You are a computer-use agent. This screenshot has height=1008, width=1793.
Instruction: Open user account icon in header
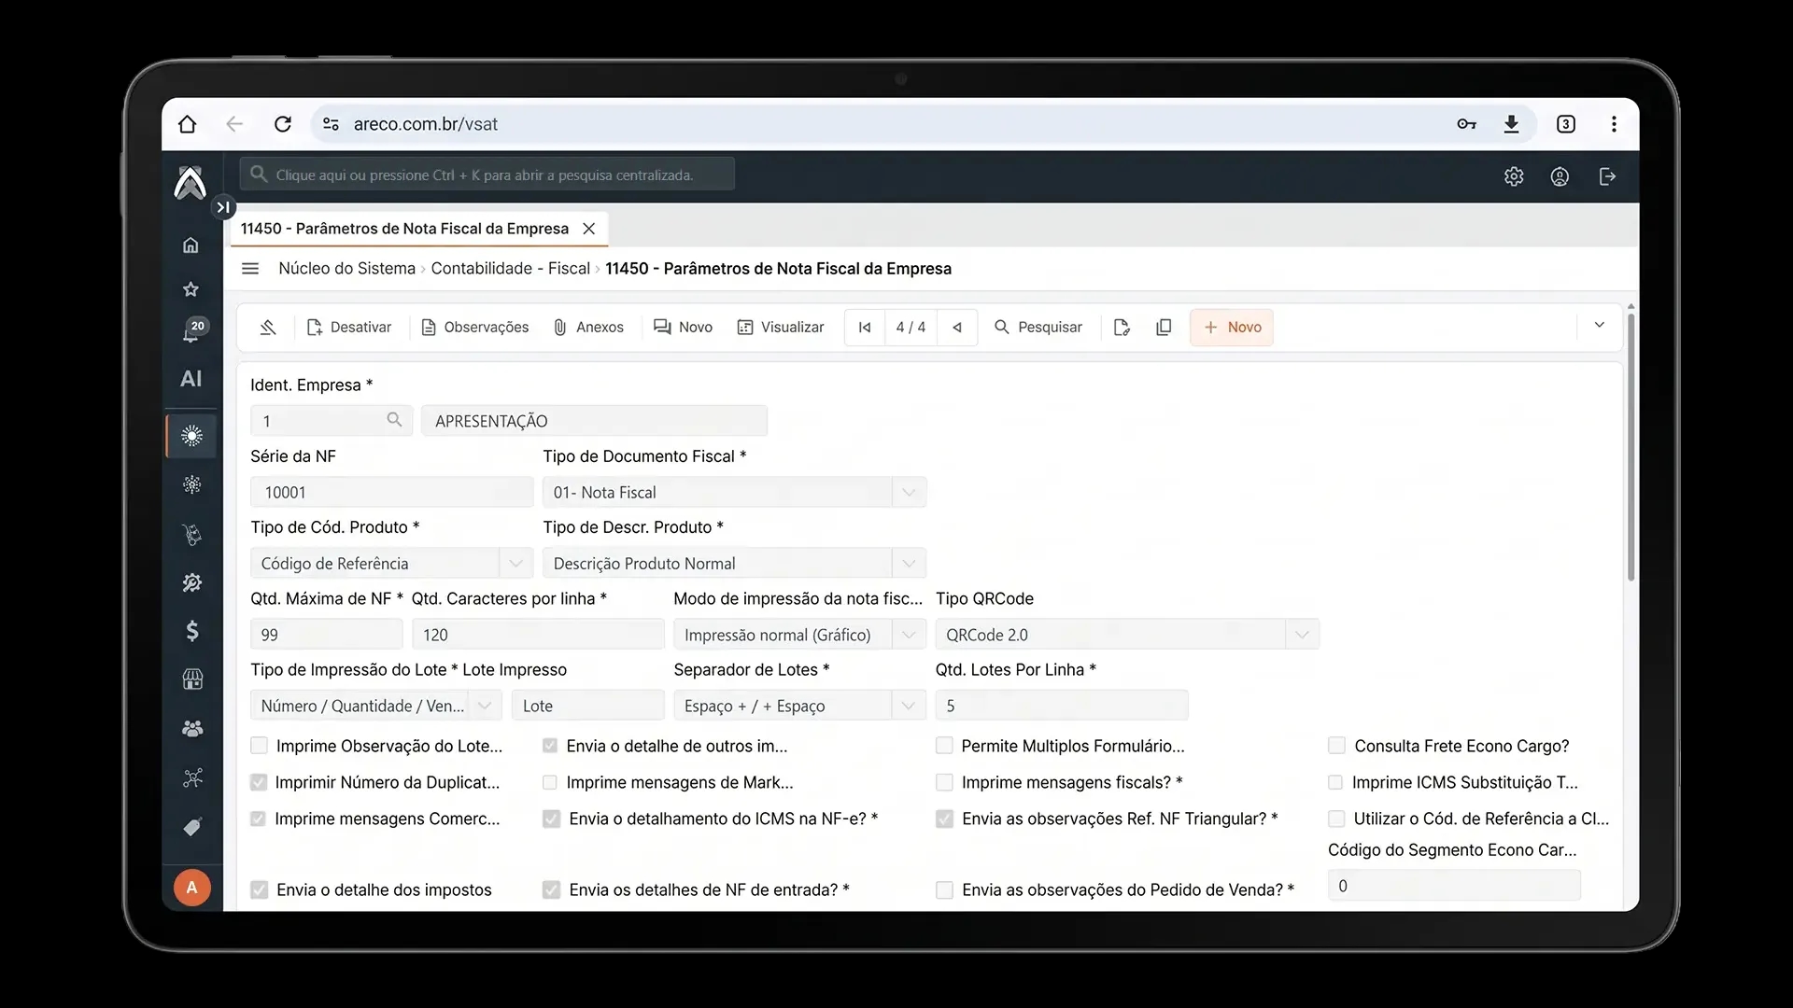click(1560, 176)
